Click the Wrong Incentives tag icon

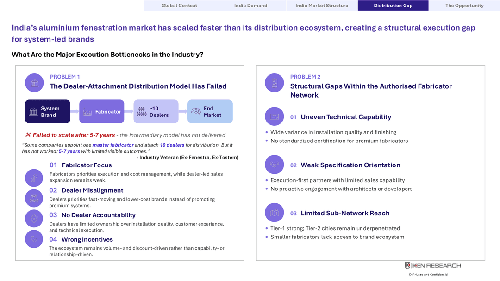(x=34, y=238)
